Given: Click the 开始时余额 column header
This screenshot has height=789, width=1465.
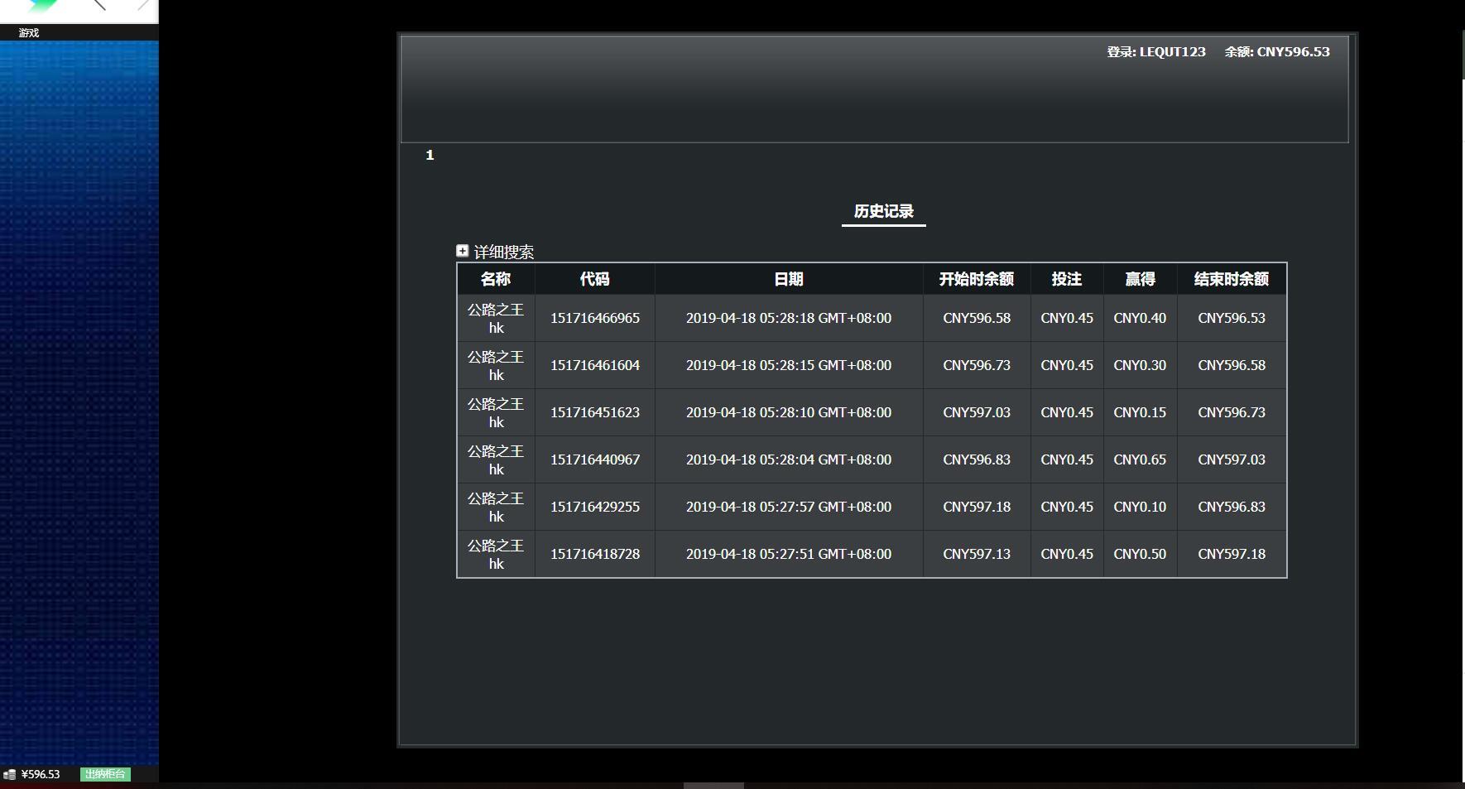Looking at the screenshot, I should click(977, 279).
